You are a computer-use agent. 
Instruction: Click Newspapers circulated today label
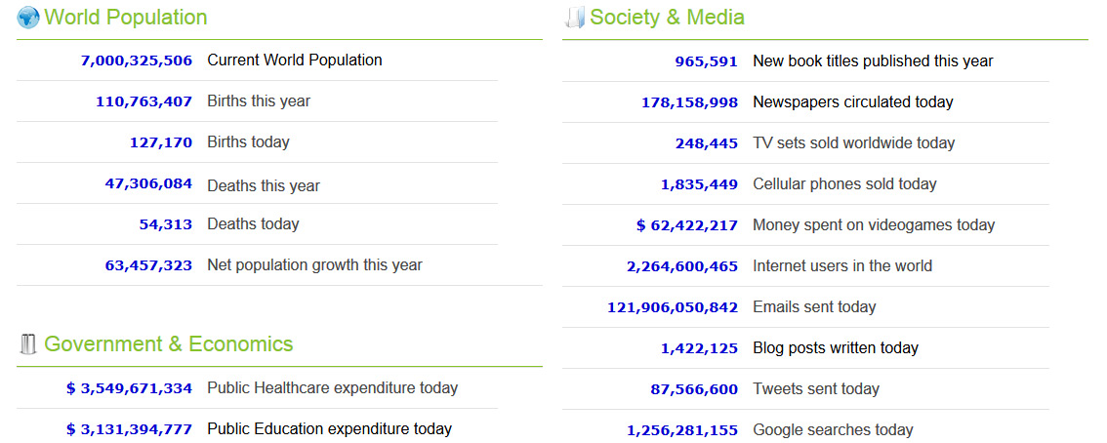pyautogui.click(x=852, y=102)
